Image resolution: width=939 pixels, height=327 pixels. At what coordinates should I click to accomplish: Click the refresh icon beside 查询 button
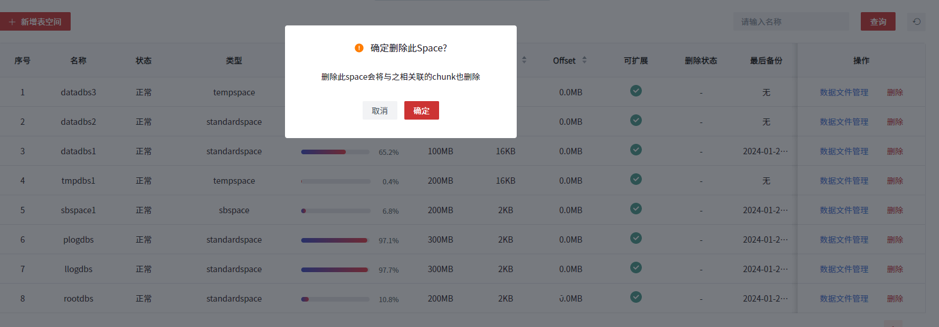coord(916,21)
